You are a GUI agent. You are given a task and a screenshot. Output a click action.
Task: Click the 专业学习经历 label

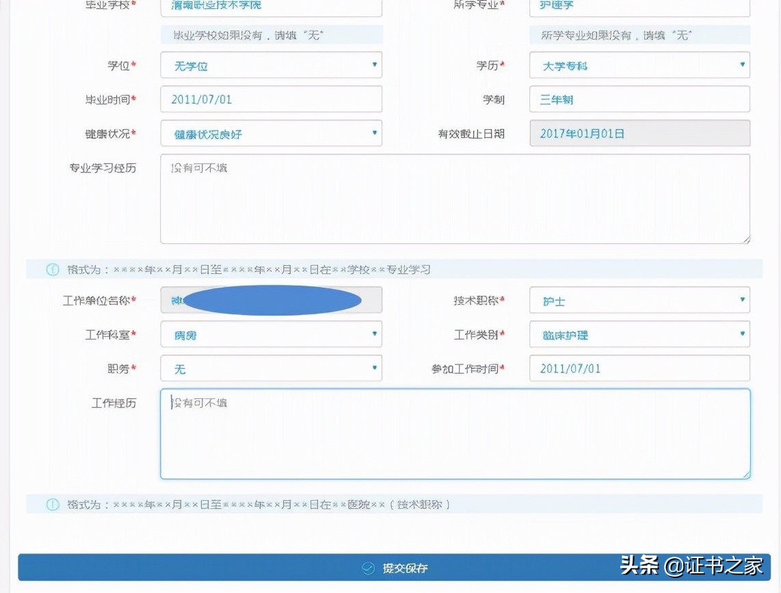(x=103, y=168)
